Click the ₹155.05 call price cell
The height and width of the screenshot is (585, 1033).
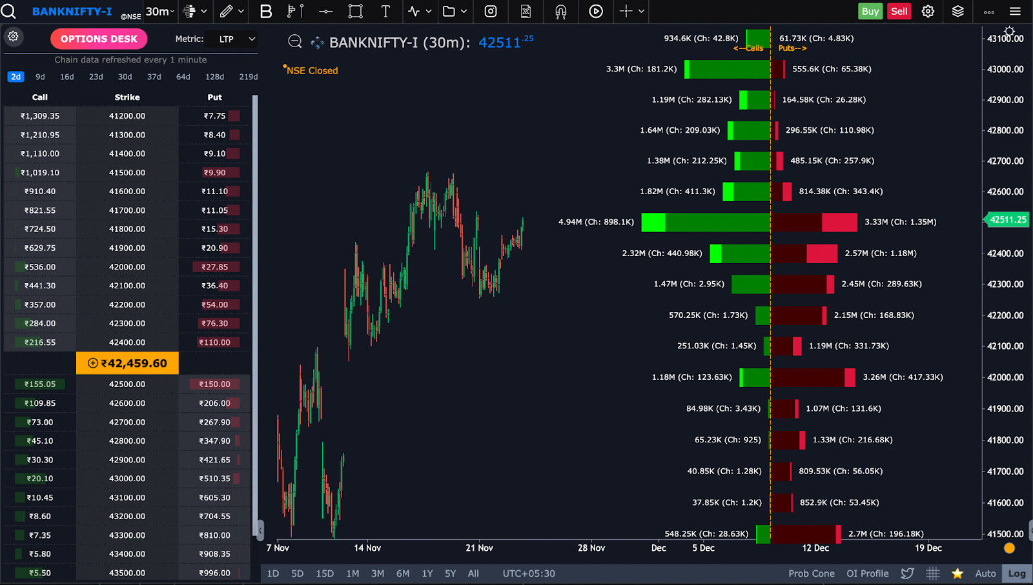40,384
